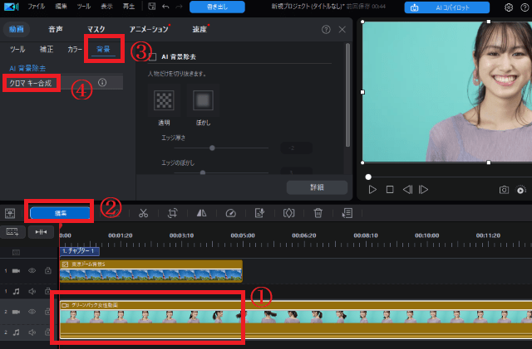The image size is (532, 349).
Task: Click the panel help question icon
Action: (x=326, y=30)
